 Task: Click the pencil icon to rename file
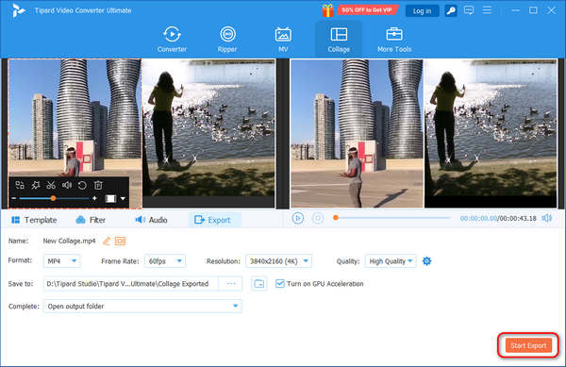tap(106, 241)
